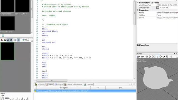Collapse the Properties section

tap(137, 10)
